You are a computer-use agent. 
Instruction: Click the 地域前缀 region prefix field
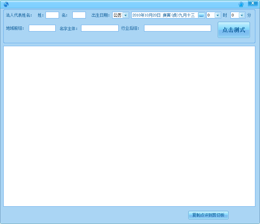(42, 28)
